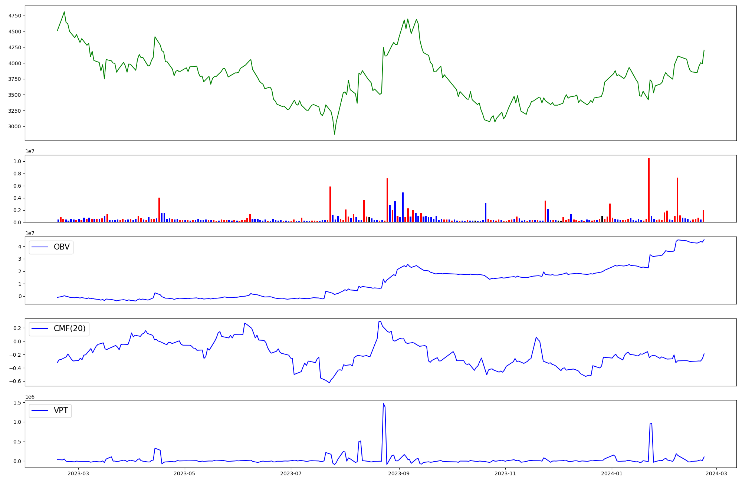Click the blue line sample in OBV legend
The image size is (742, 482).
click(40, 247)
